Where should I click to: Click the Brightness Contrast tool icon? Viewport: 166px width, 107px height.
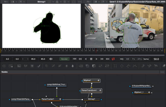click(x=66, y=66)
